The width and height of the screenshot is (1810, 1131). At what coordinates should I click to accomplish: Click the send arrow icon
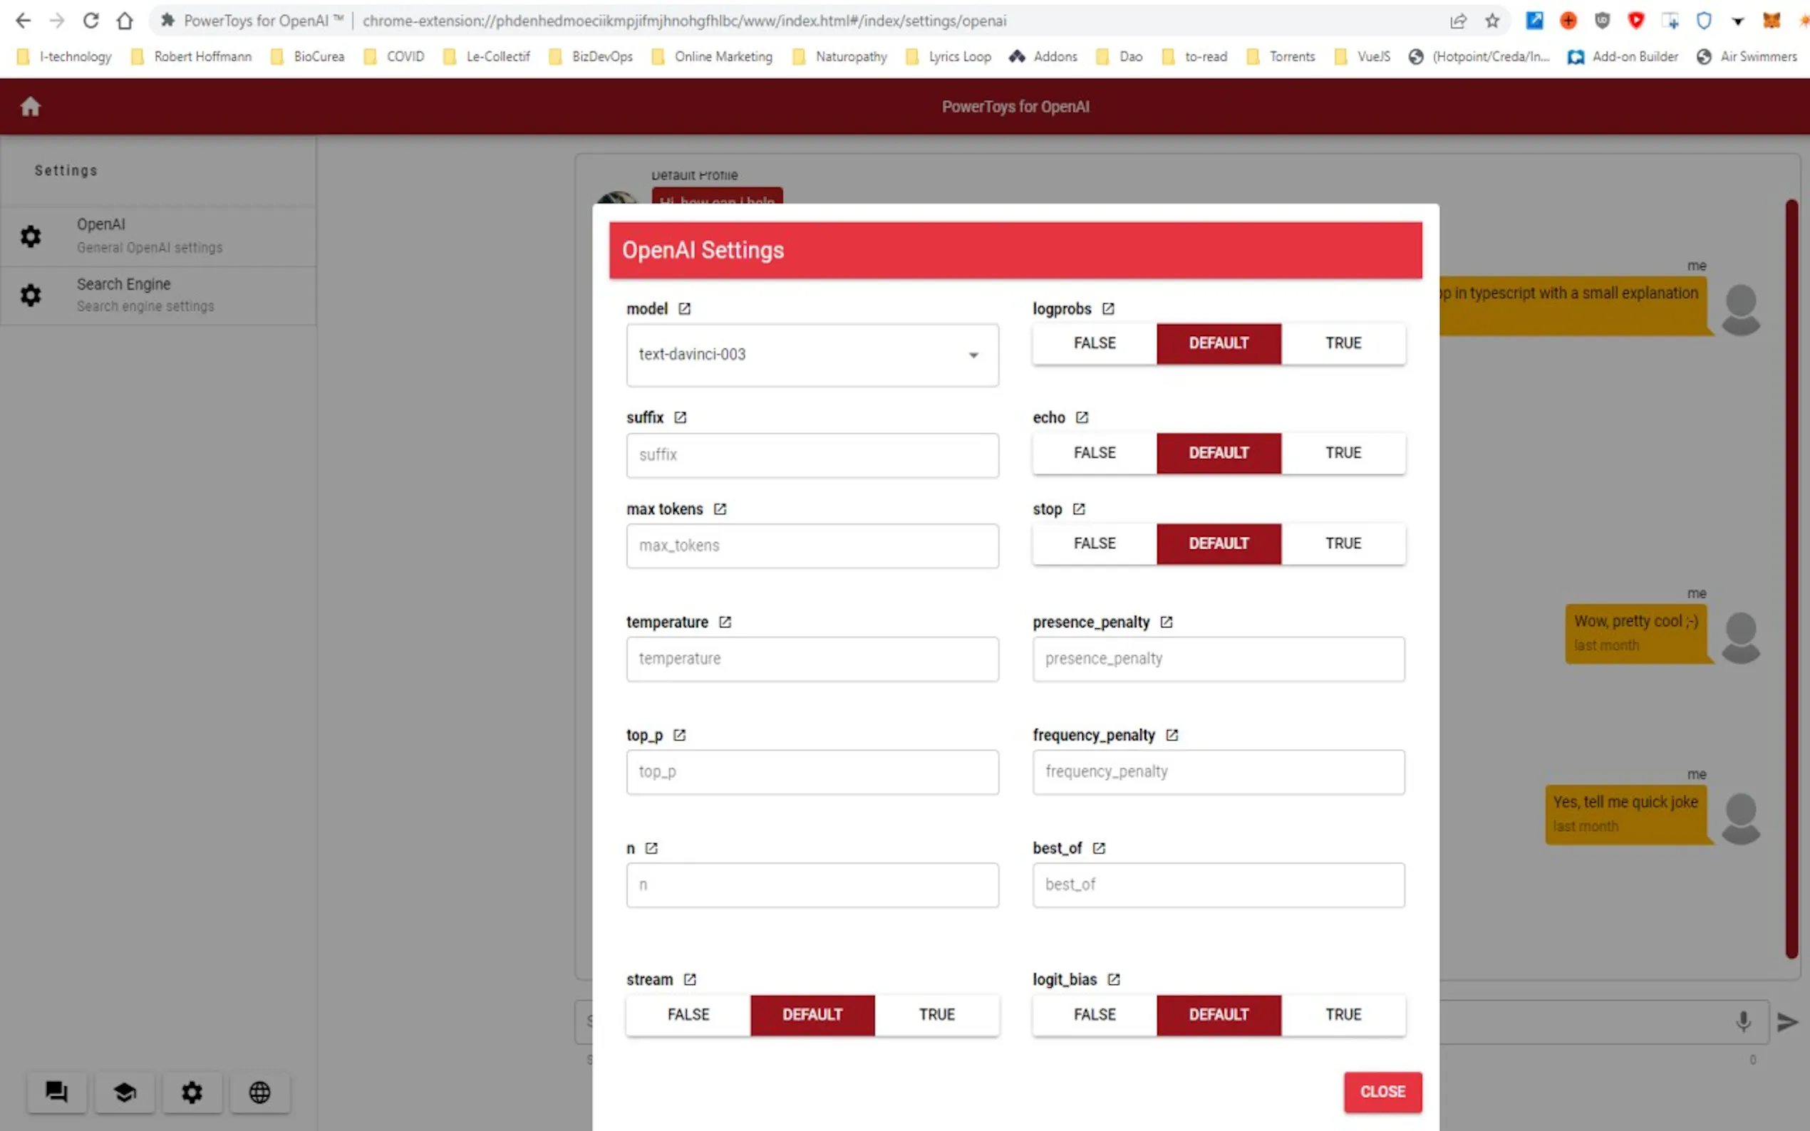point(1786,1022)
